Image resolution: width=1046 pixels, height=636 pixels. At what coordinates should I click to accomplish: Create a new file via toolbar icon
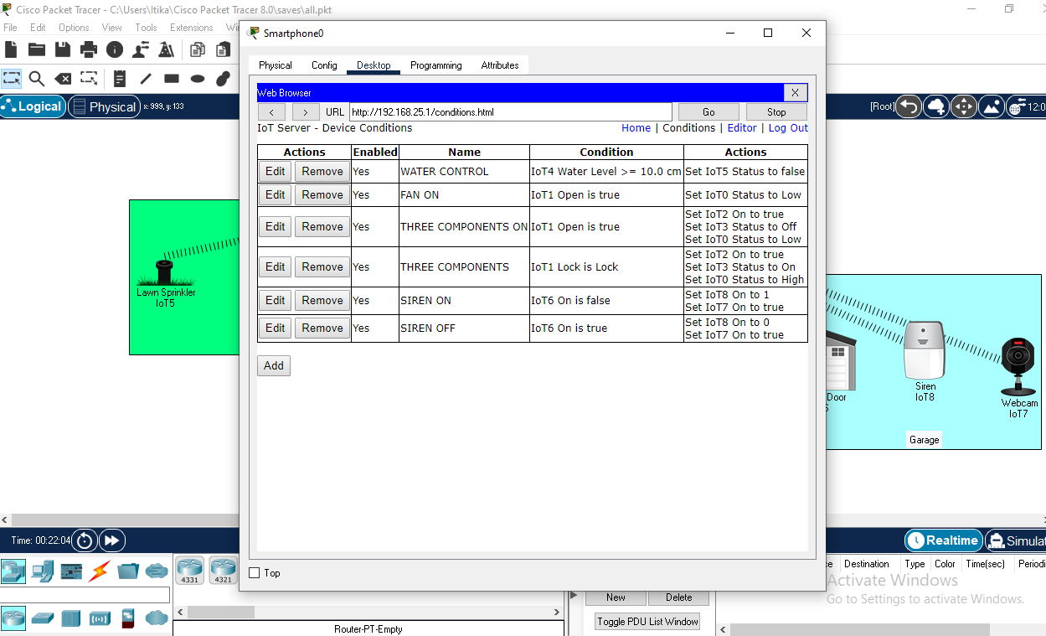(11, 49)
